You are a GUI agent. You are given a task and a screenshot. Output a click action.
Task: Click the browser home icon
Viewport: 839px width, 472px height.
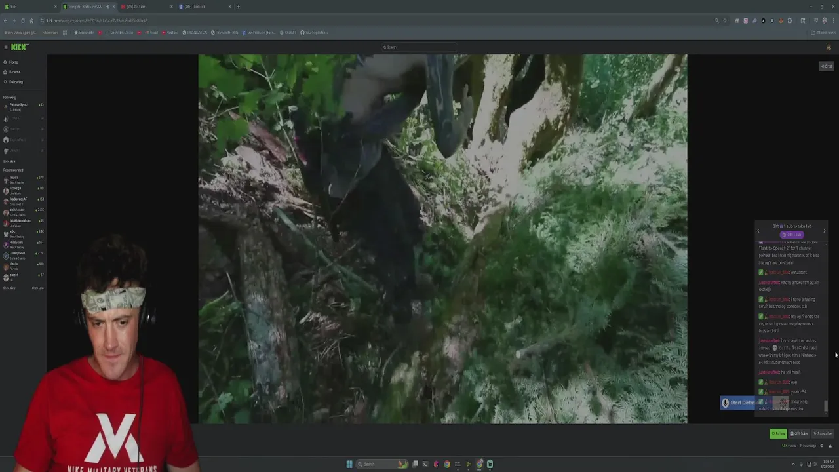(x=31, y=20)
